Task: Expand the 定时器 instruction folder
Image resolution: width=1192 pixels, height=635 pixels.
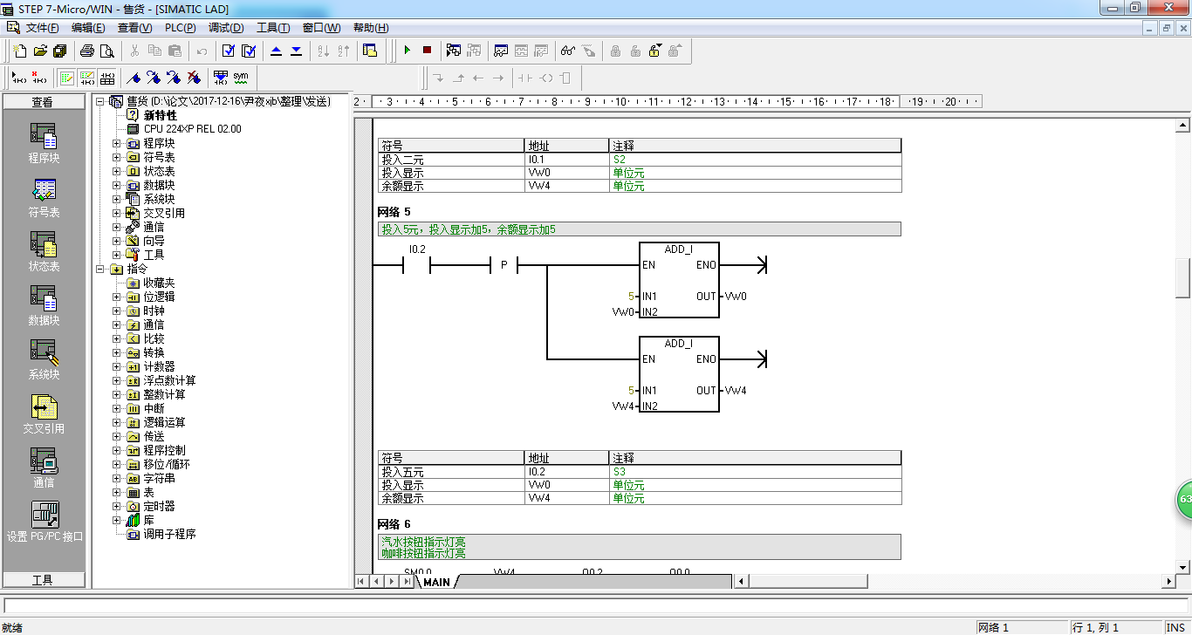Action: (117, 506)
